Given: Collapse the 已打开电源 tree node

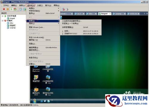Looking at the screenshot, I should 3,16.
